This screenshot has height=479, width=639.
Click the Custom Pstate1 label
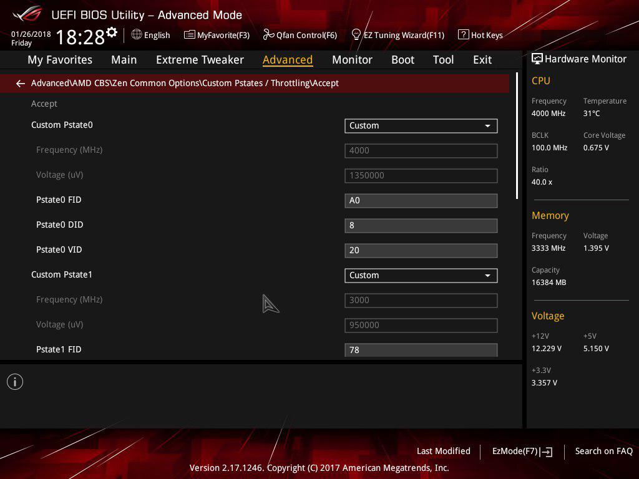[62, 274]
